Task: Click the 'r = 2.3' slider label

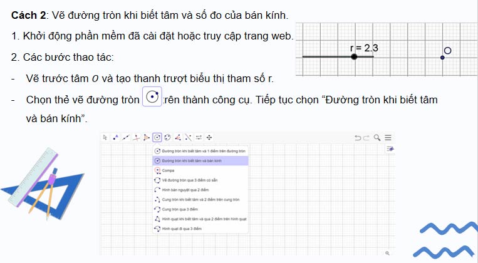Action: point(364,48)
